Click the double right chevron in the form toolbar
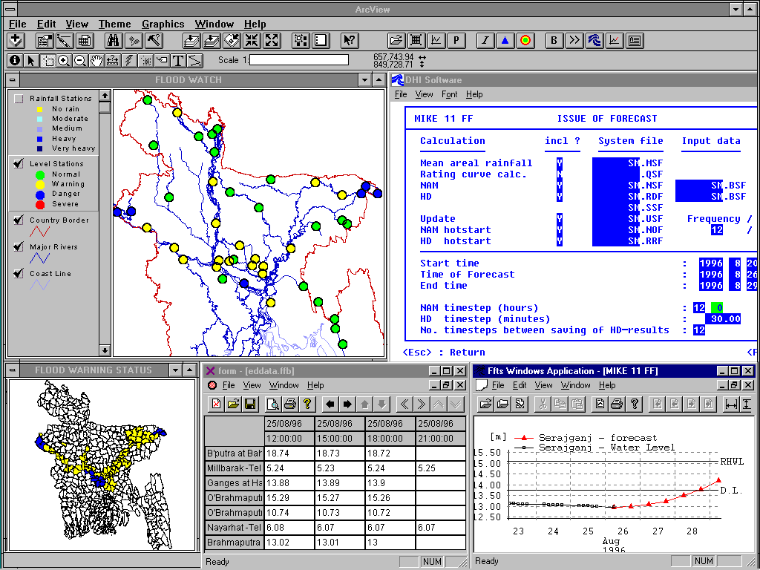The width and height of the screenshot is (760, 570). [422, 404]
